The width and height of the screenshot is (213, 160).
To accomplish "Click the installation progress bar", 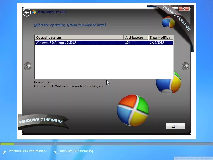I will pyautogui.click(x=106, y=144).
